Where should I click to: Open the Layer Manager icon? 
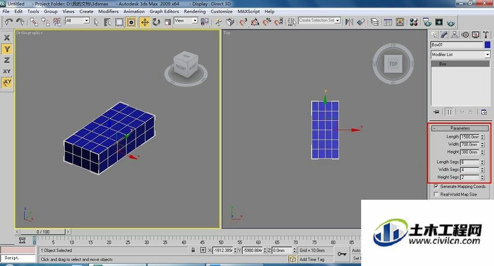(x=374, y=22)
